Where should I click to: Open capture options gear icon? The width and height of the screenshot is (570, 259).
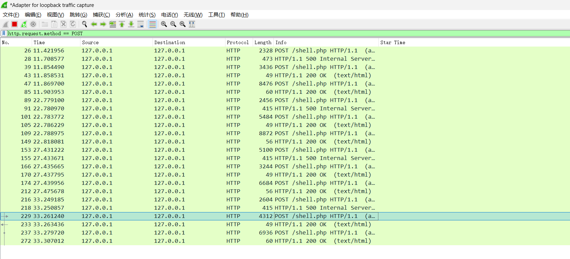33,24
